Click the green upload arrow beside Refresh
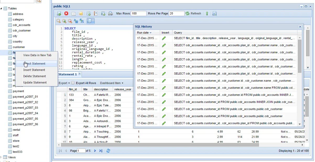 tap(207, 13)
